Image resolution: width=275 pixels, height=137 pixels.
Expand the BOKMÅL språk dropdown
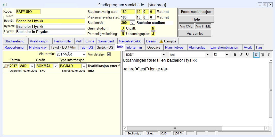[x=55, y=66]
